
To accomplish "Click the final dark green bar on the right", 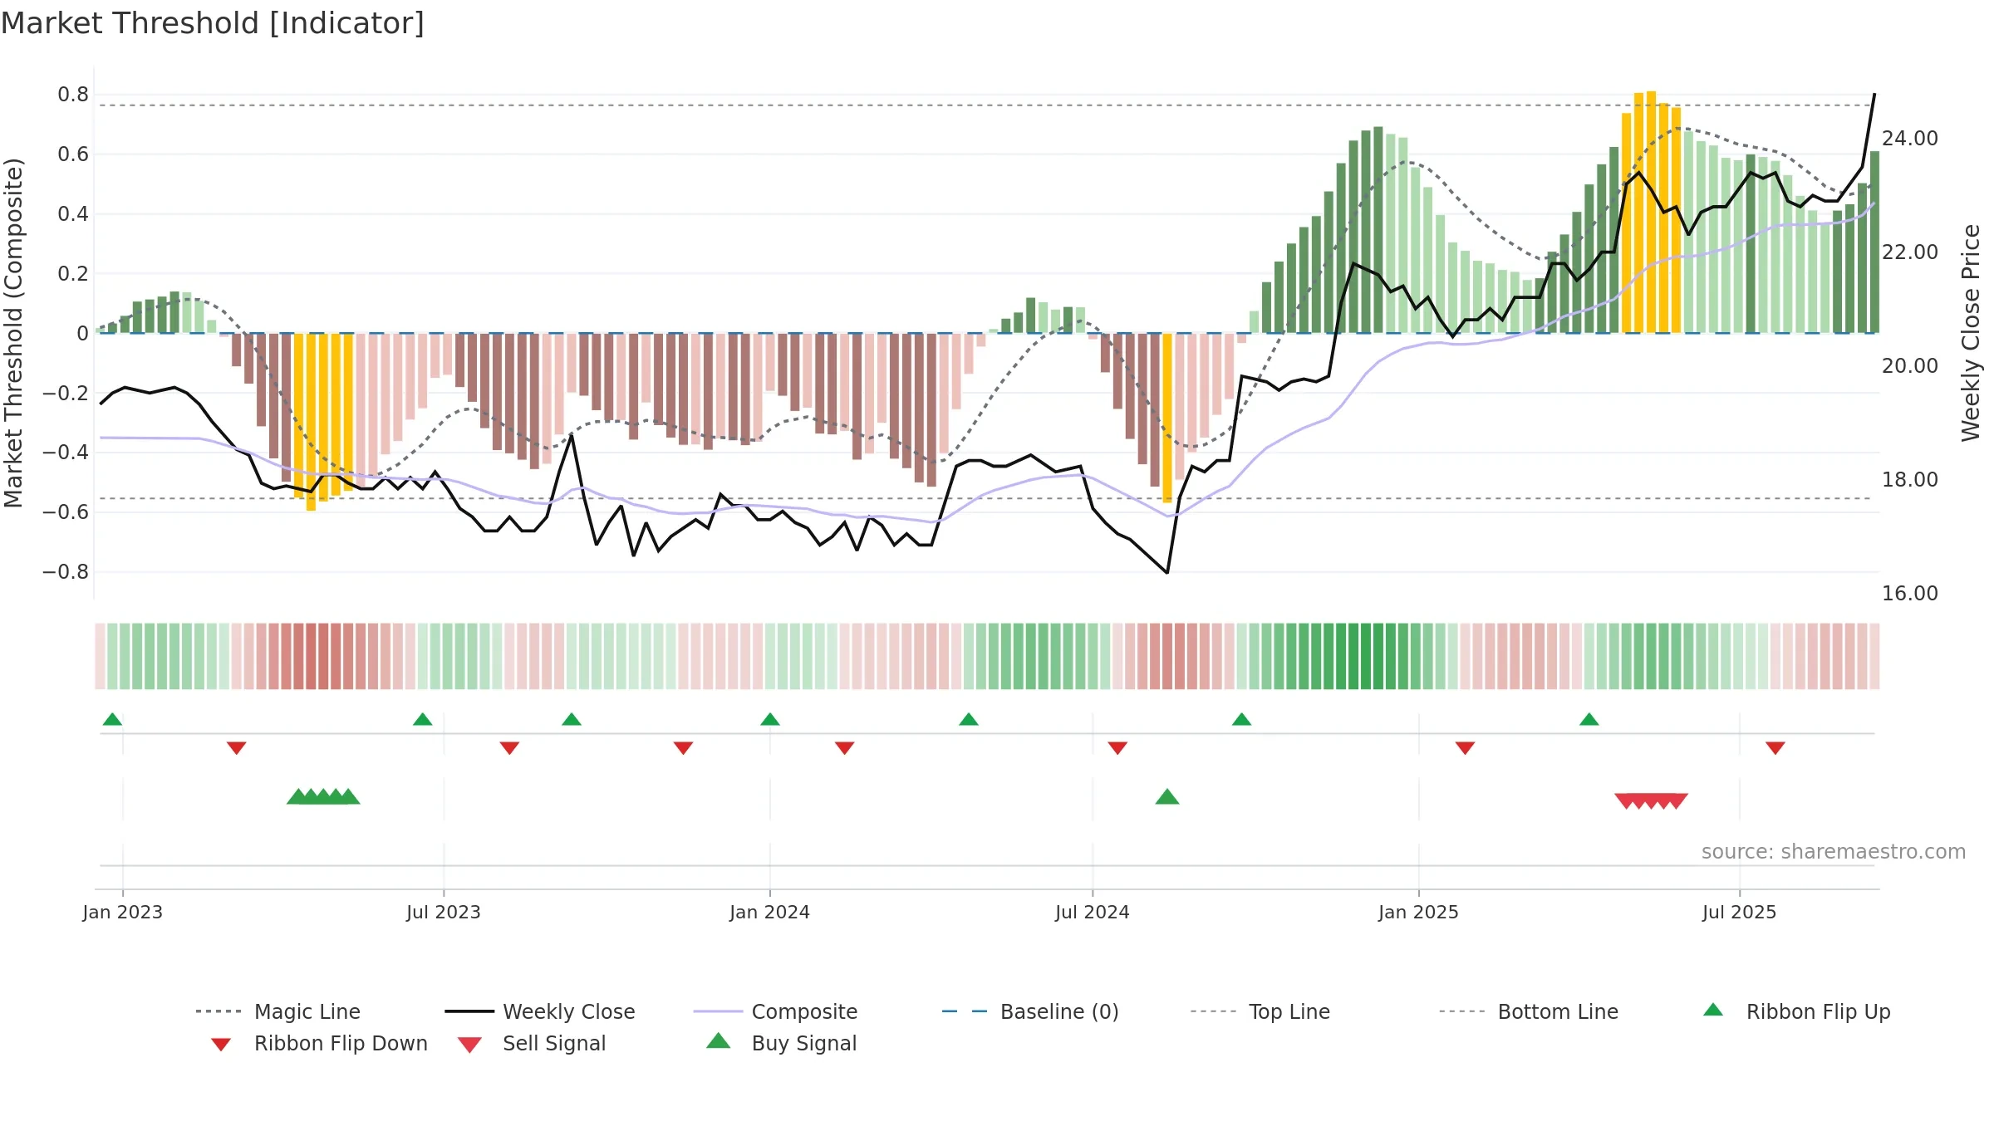I will [1875, 242].
